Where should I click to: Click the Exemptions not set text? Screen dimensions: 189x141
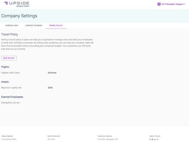tap(10, 103)
